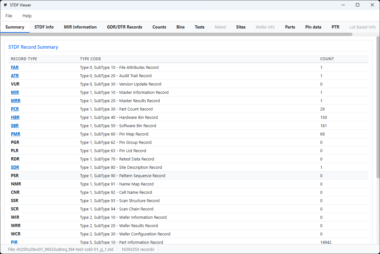Viewport: 380px width, 254px height.
Task: Open the Help menu
Action: (x=27, y=16)
